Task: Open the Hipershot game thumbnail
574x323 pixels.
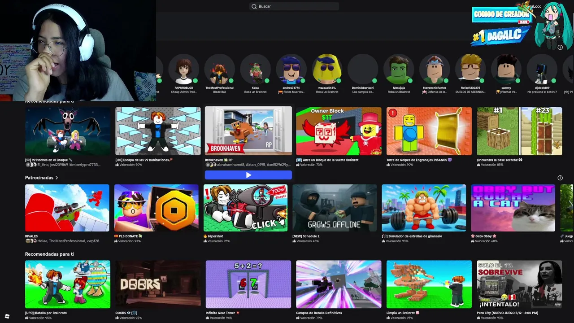Action: point(245,208)
